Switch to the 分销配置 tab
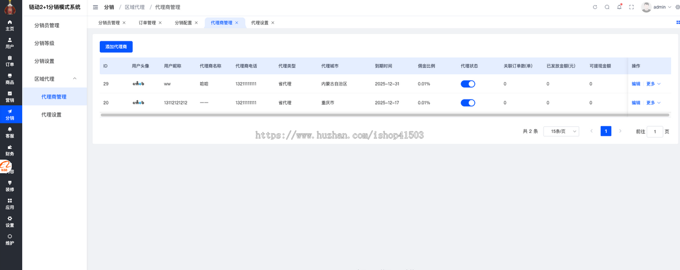The image size is (680, 270). [x=183, y=23]
